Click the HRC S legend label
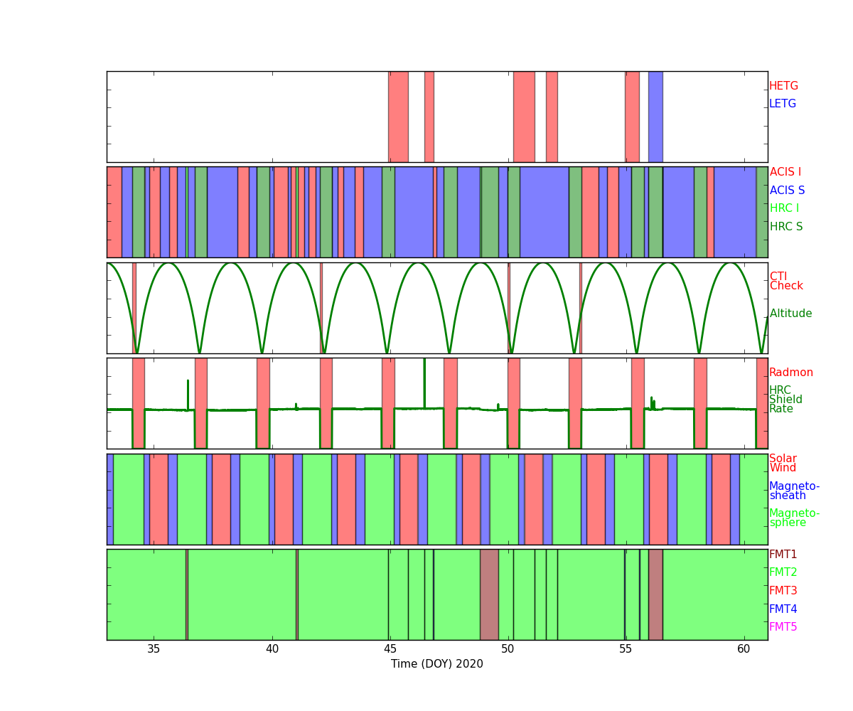 point(785,227)
